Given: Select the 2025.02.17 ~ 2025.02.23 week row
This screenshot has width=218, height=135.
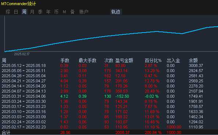Looking at the screenshot, I should tap(109, 127).
